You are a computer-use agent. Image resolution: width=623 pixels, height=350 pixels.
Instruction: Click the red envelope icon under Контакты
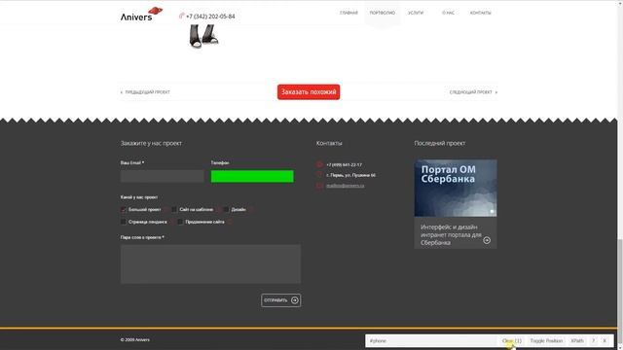319,186
